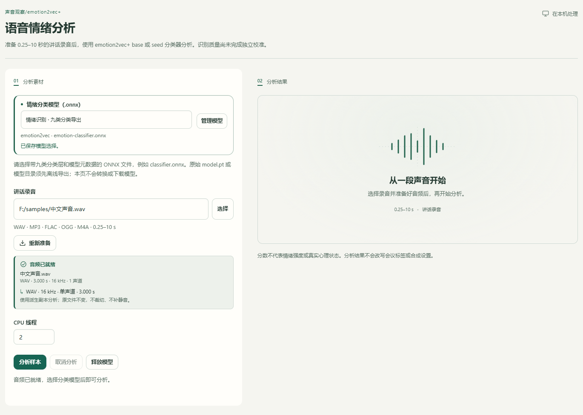The height and width of the screenshot is (415, 583).
Task: Open the 情绪识别 · 九类分类导出 model dropdown
Action: click(106, 120)
